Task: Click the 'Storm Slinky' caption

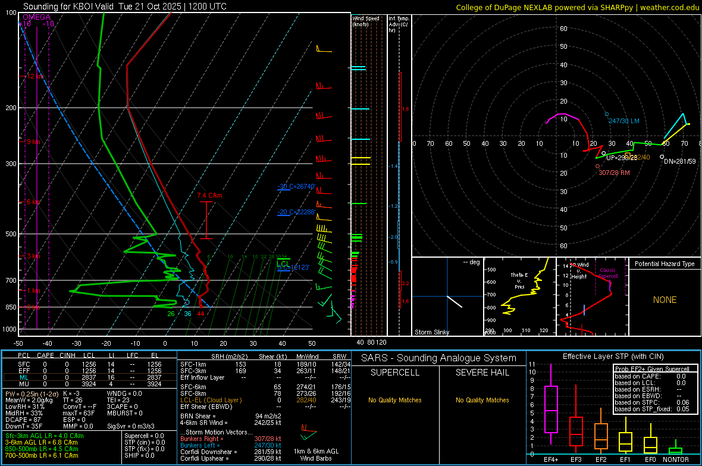Action: click(x=431, y=332)
